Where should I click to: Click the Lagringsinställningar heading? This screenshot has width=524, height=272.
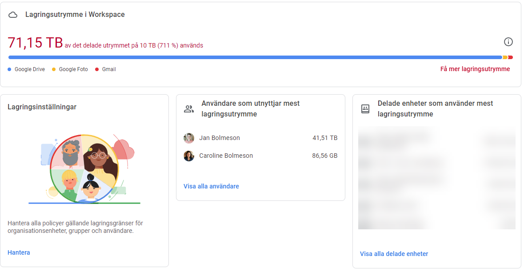(42, 107)
